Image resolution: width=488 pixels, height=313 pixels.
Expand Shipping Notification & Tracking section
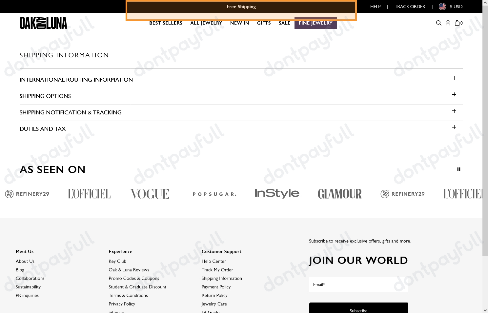[454, 111]
